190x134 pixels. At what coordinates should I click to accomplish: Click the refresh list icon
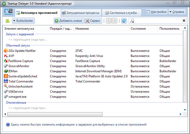tap(124, 21)
